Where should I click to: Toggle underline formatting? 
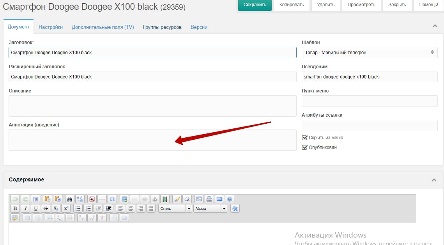click(x=36, y=208)
